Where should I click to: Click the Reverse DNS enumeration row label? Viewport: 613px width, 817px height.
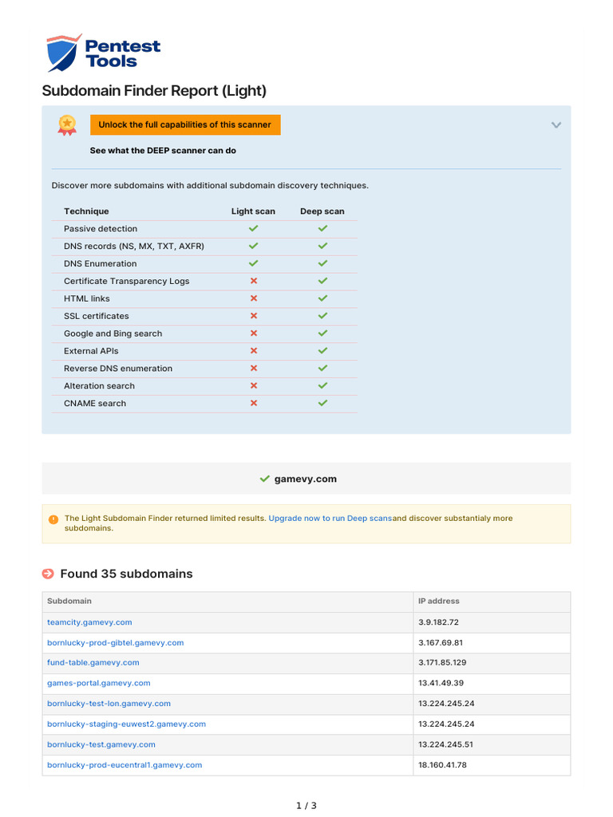[118, 369]
